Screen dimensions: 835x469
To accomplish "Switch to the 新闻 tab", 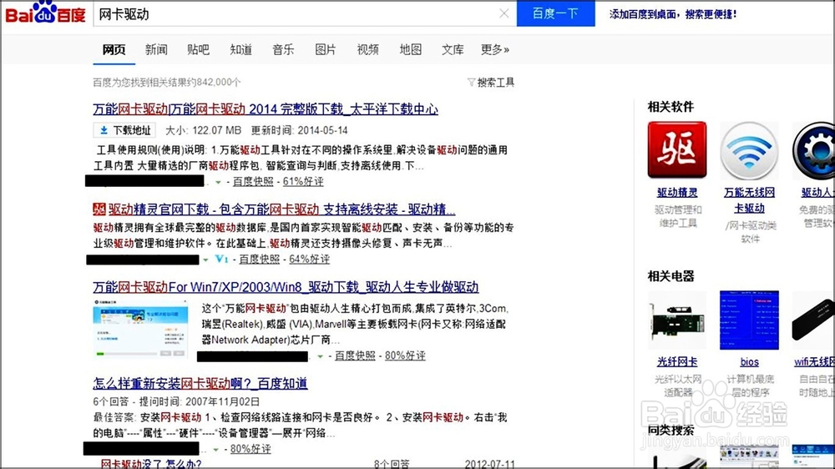I will click(156, 49).
